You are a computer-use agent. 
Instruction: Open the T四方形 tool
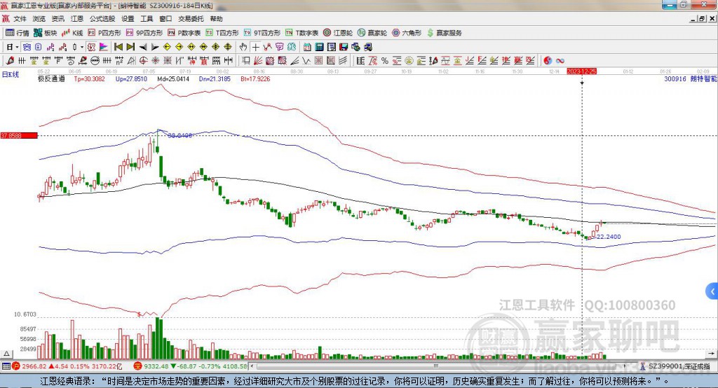pyautogui.click(x=222, y=33)
